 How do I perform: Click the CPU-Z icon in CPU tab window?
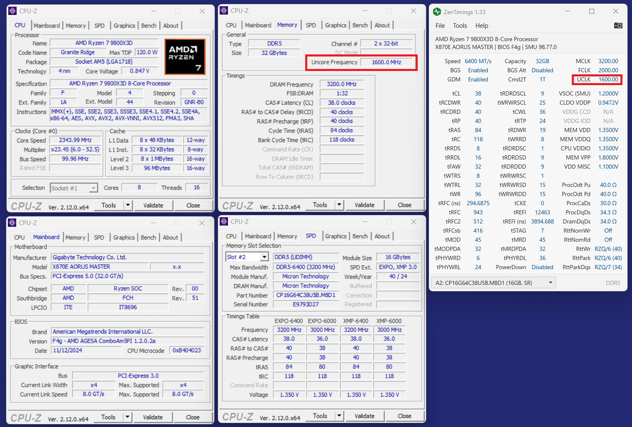pyautogui.click(x=12, y=11)
